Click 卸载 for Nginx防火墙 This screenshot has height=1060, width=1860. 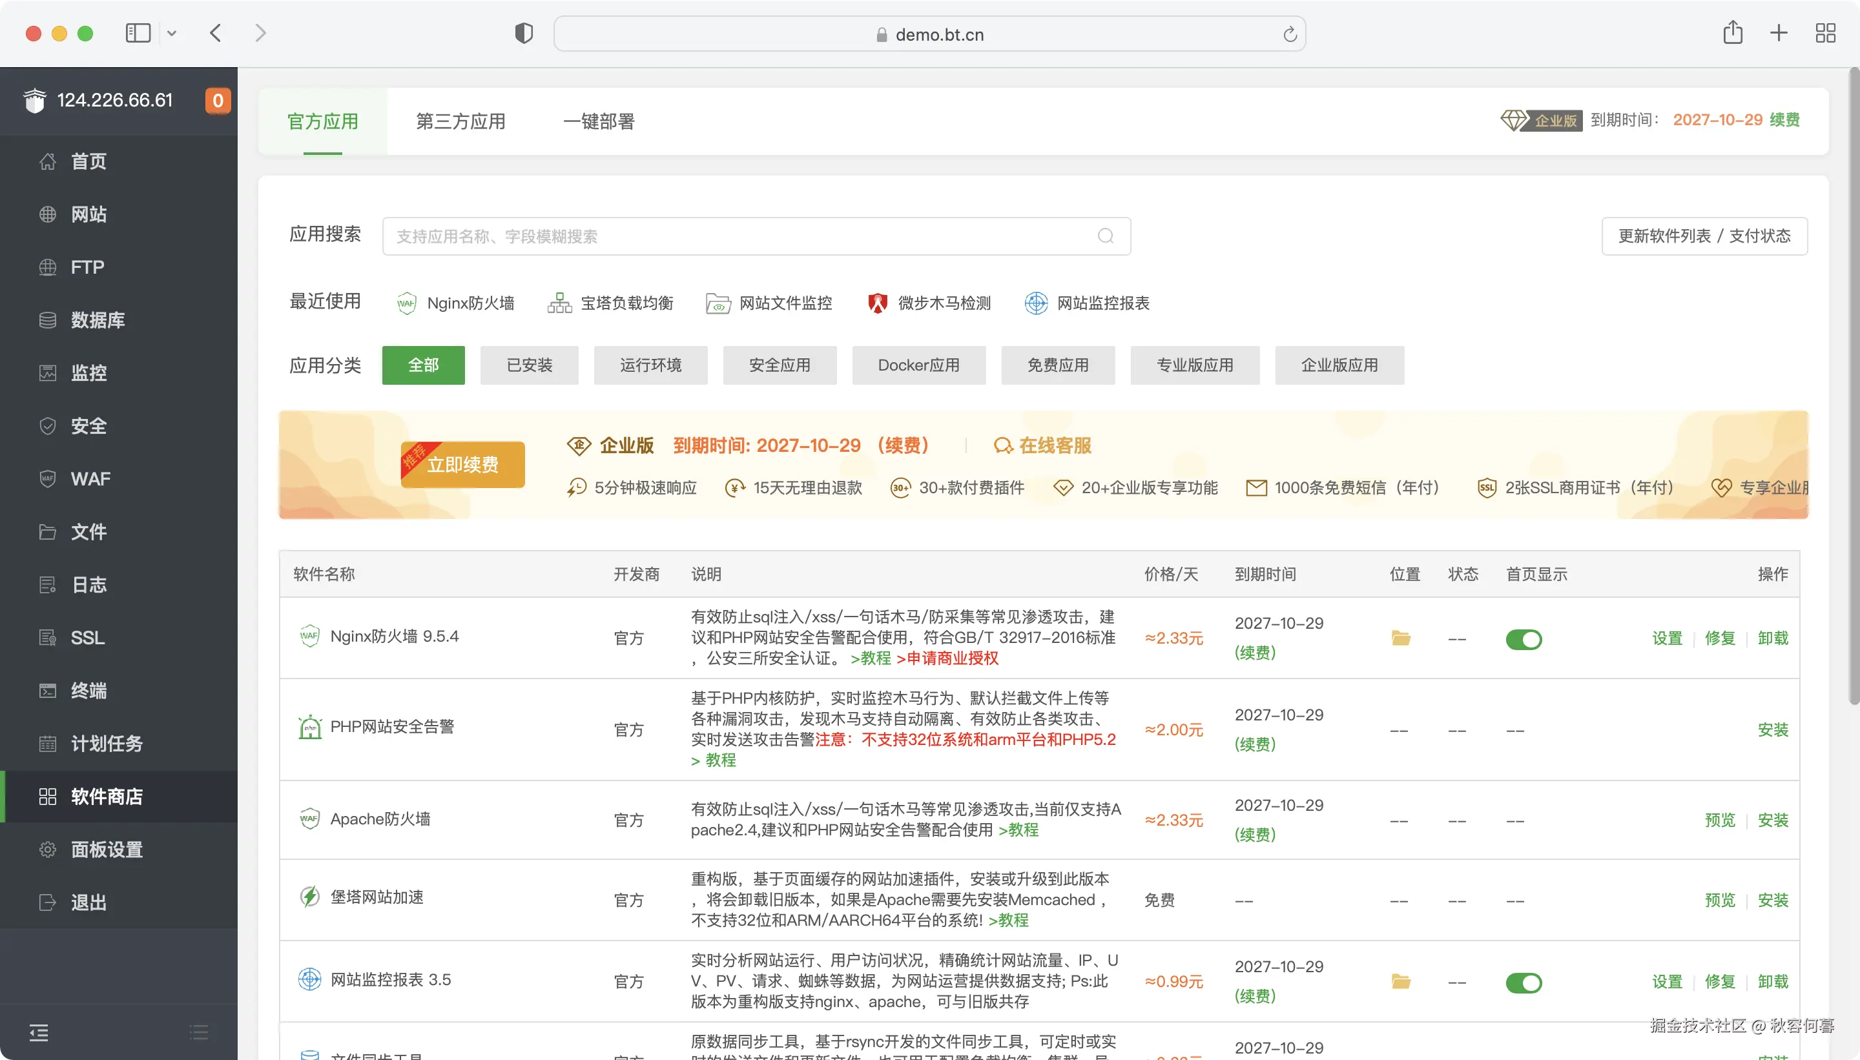coord(1773,638)
